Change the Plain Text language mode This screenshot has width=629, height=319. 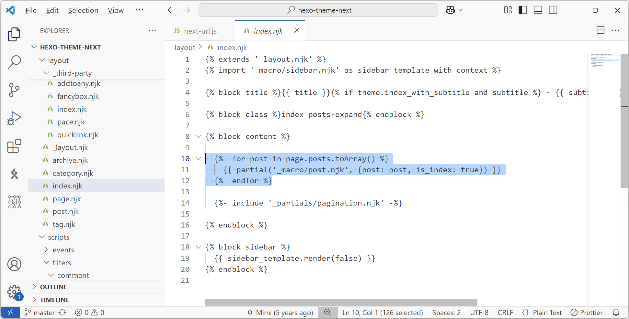547,313
